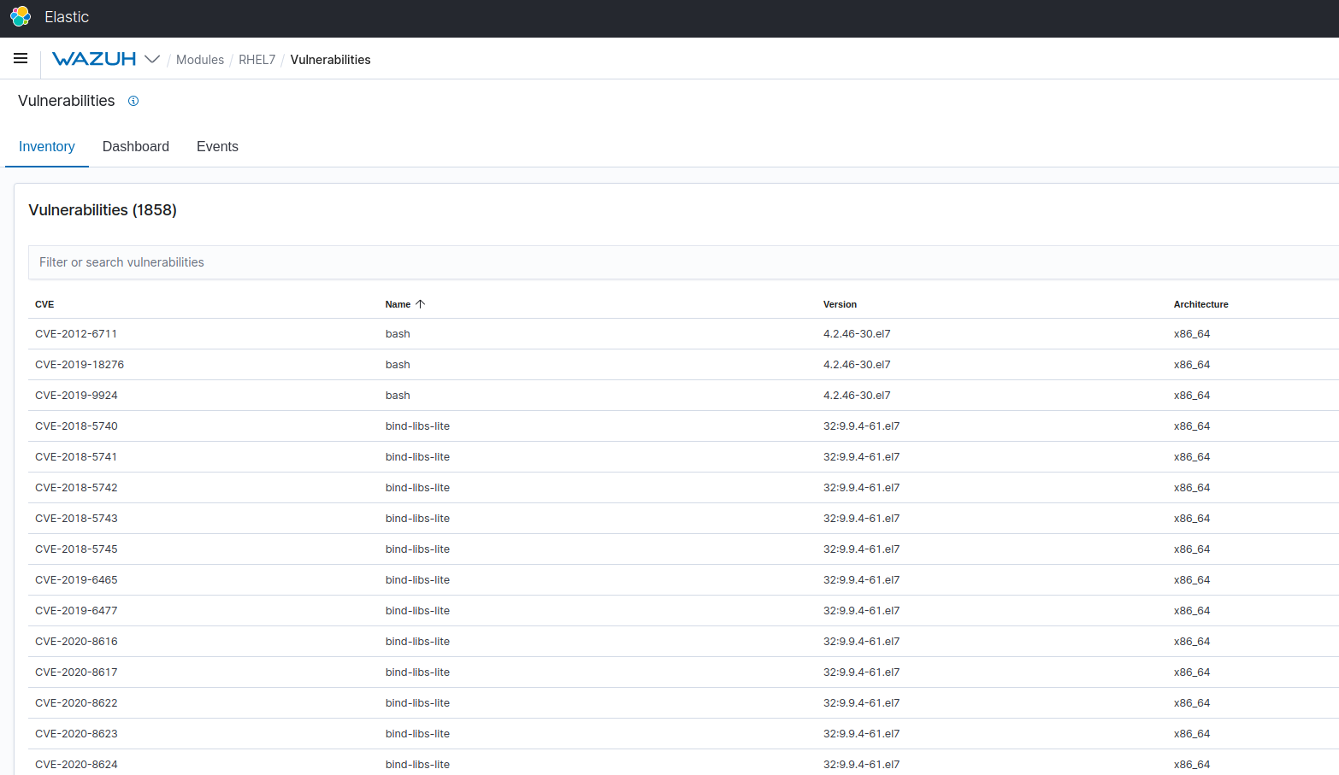Click the sort arrow on Name column
Viewport: 1339px width, 775px height.
(x=422, y=303)
